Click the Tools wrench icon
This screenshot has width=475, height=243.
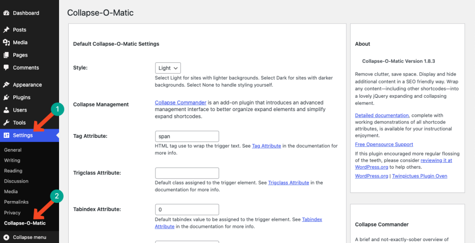click(6, 123)
